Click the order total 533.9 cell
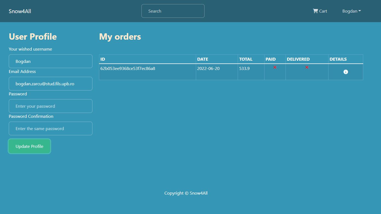Image resolution: width=381 pixels, height=214 pixels. 244,68
